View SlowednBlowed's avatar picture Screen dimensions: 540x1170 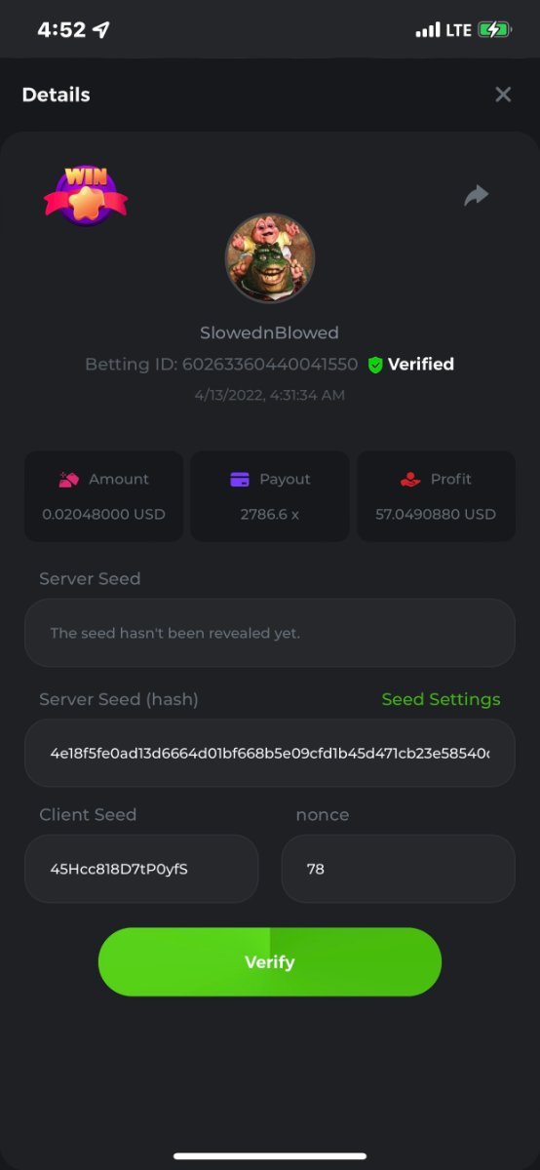point(270,258)
